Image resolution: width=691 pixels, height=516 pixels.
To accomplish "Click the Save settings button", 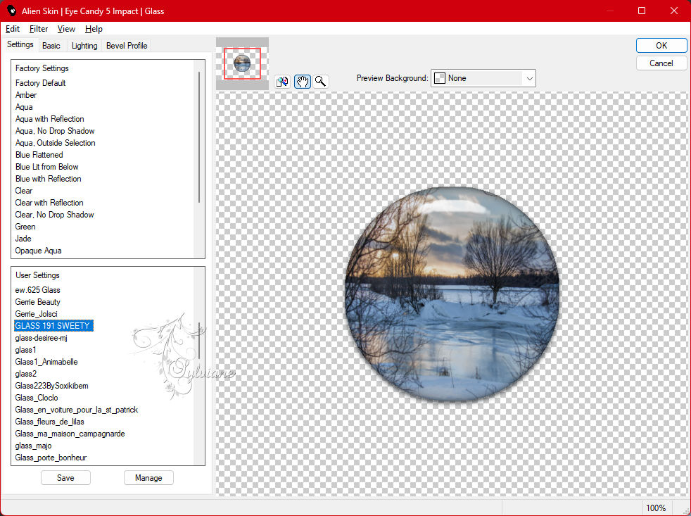I will click(x=65, y=477).
